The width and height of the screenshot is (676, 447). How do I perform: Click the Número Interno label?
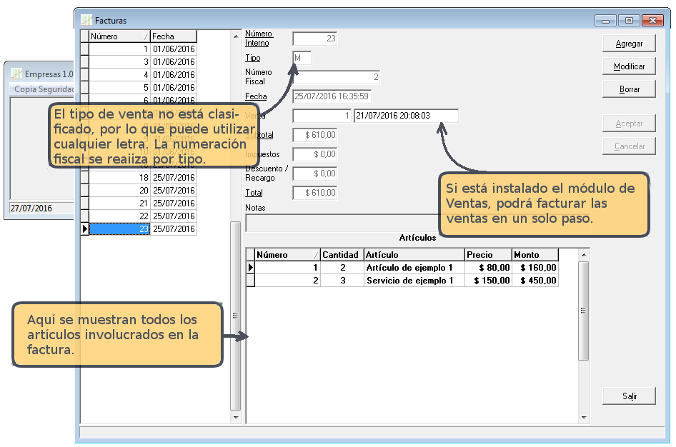pos(258,39)
